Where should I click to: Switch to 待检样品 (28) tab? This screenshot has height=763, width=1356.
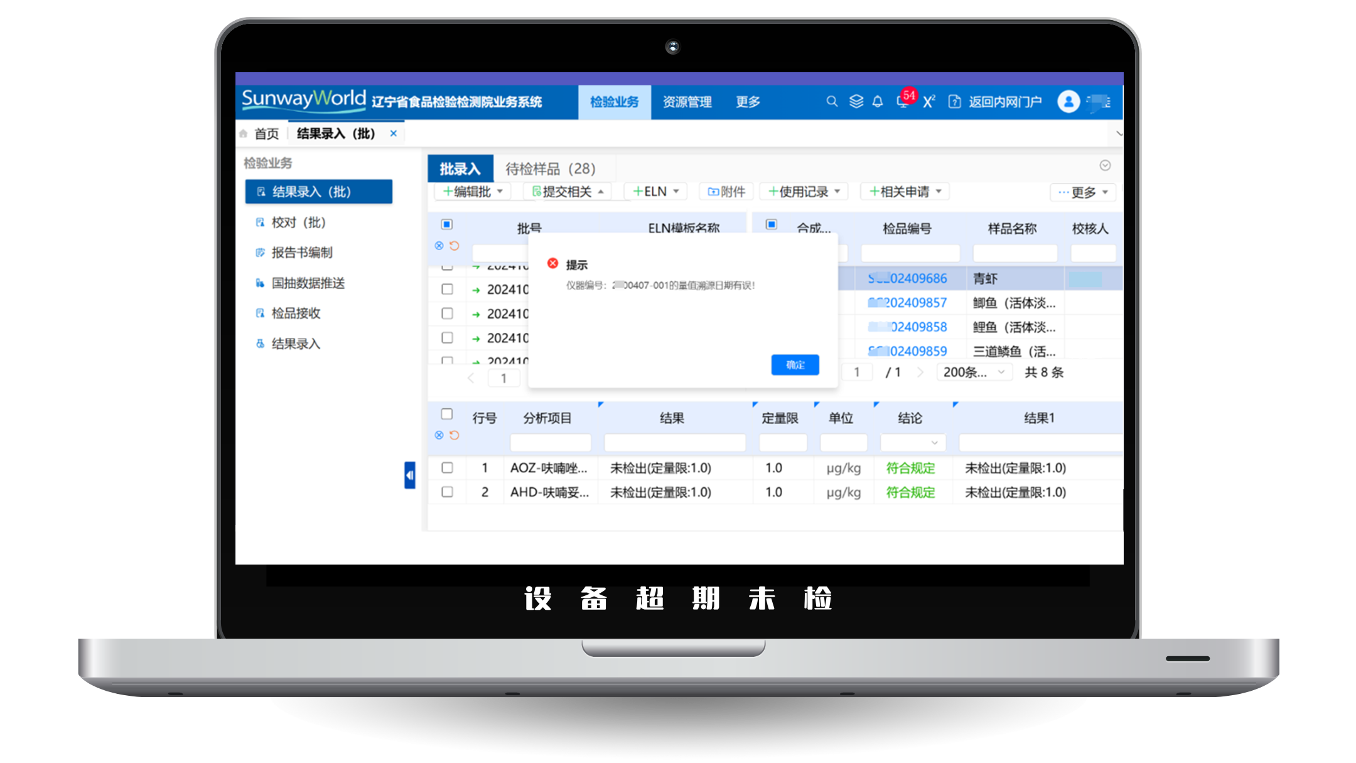click(550, 168)
